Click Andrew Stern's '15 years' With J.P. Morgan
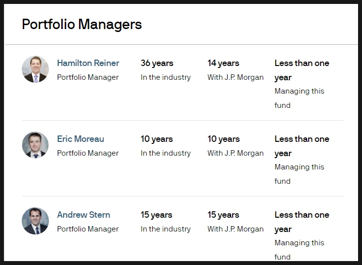 (x=223, y=215)
